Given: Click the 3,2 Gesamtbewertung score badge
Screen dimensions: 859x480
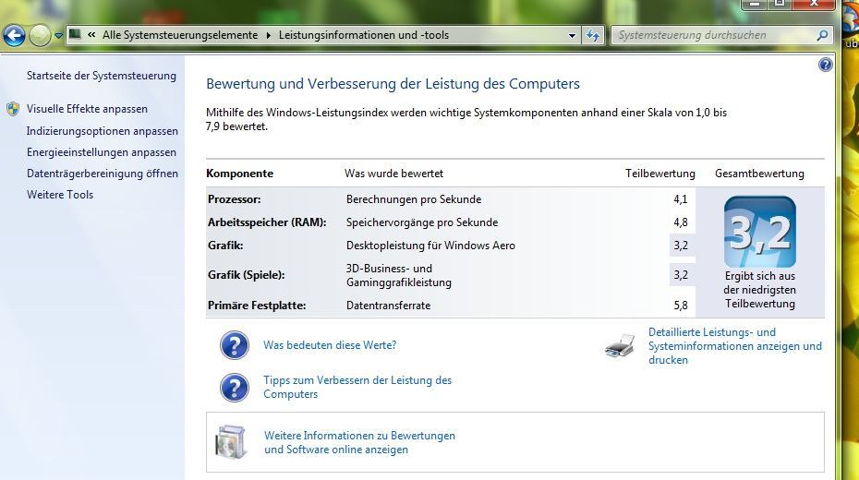Looking at the screenshot, I should pos(760,232).
